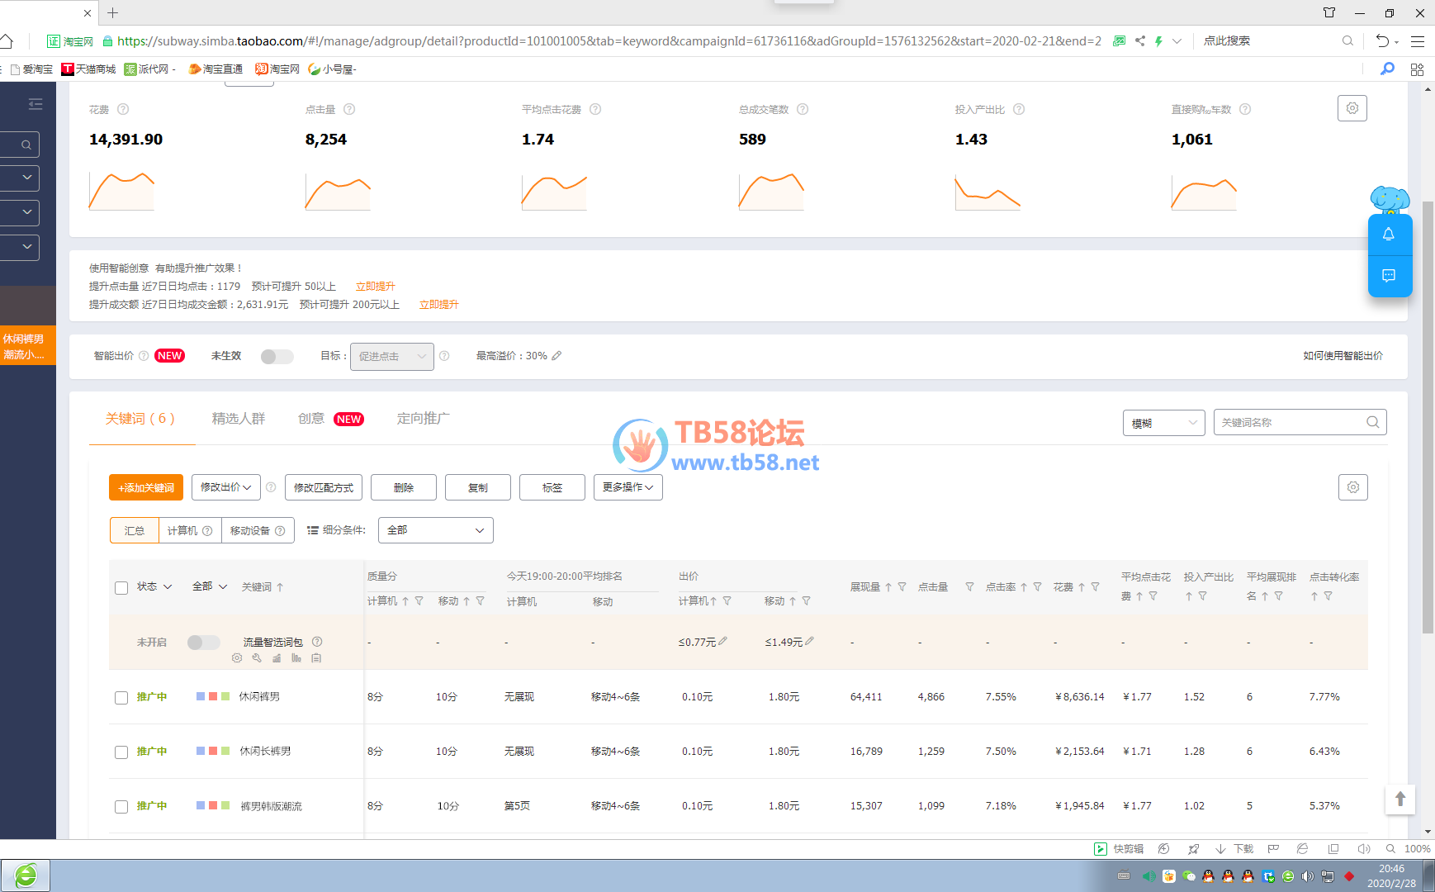
Task: Check the select-all checkbox in table header
Action: 121,588
